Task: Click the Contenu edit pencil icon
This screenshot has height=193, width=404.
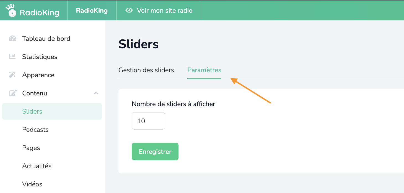Action: (x=13, y=93)
